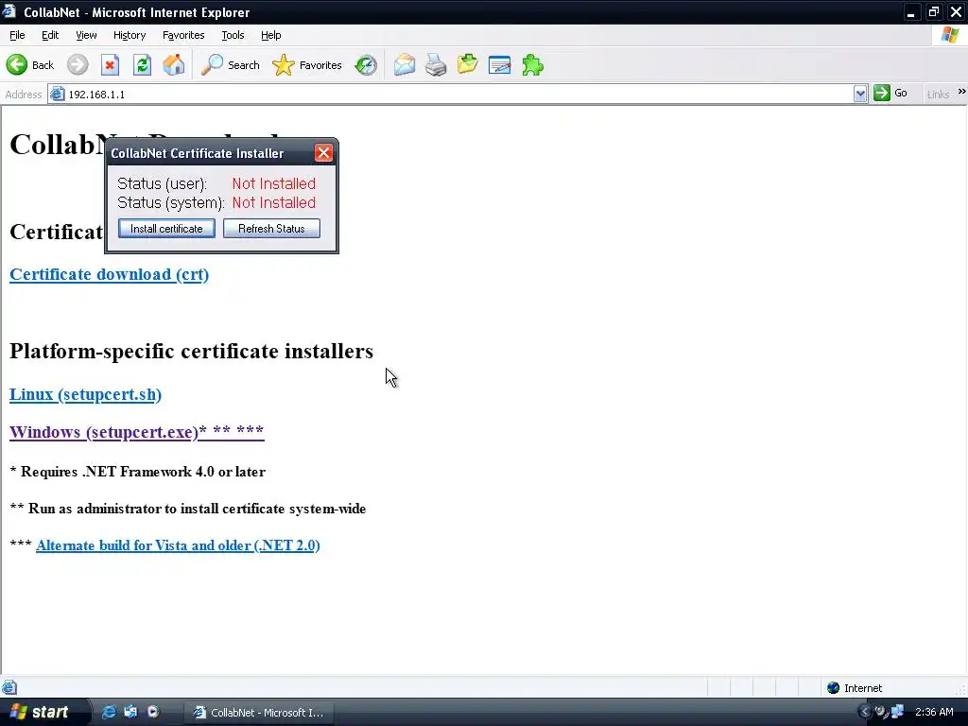The width and height of the screenshot is (968, 726).
Task: Open the Favorites menu
Action: click(183, 35)
